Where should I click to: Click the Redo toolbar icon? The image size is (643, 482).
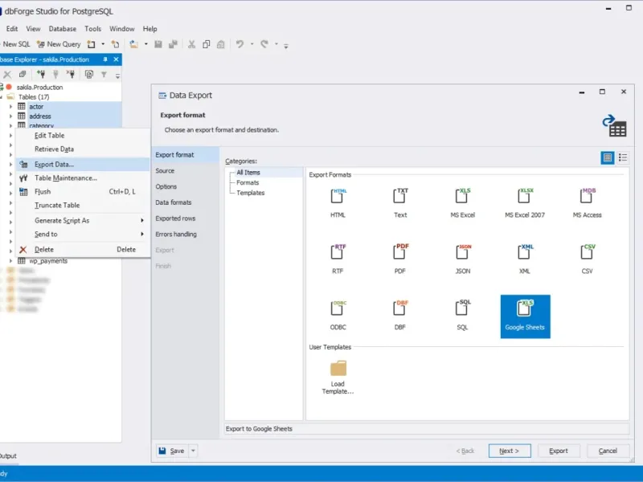point(264,44)
